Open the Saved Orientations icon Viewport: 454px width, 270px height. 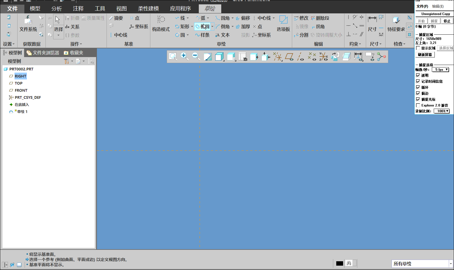coord(231,57)
